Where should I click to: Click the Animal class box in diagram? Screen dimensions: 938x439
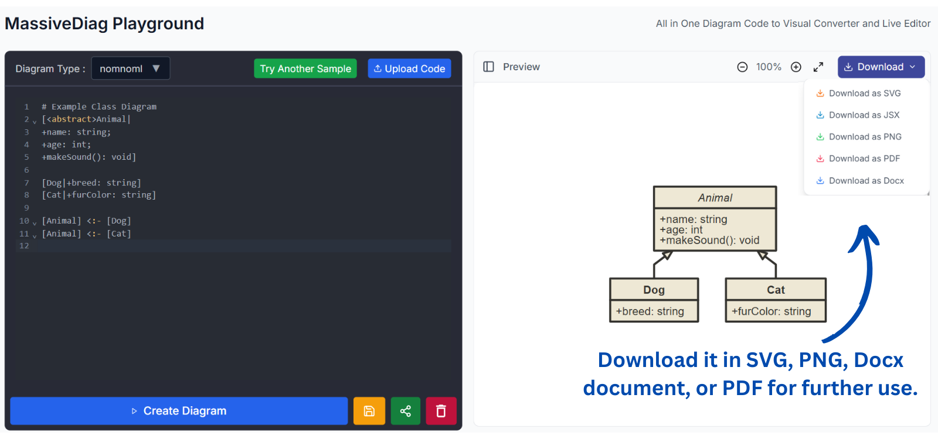pos(715,218)
